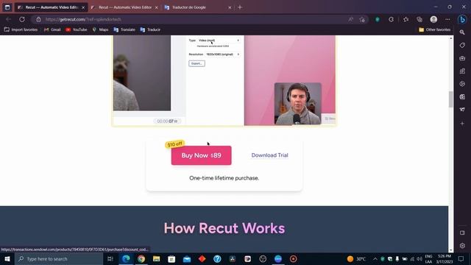Screen dimensions: 471x265
Task: Click the Export button in the demo video
Action: pos(196,63)
